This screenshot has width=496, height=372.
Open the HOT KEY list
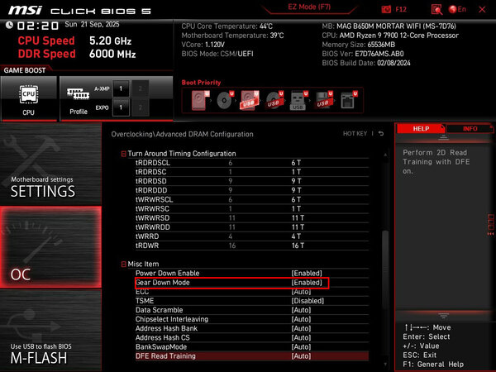[355, 134]
